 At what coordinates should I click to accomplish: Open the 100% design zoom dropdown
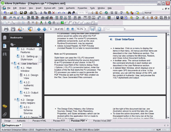coord(86,13)
